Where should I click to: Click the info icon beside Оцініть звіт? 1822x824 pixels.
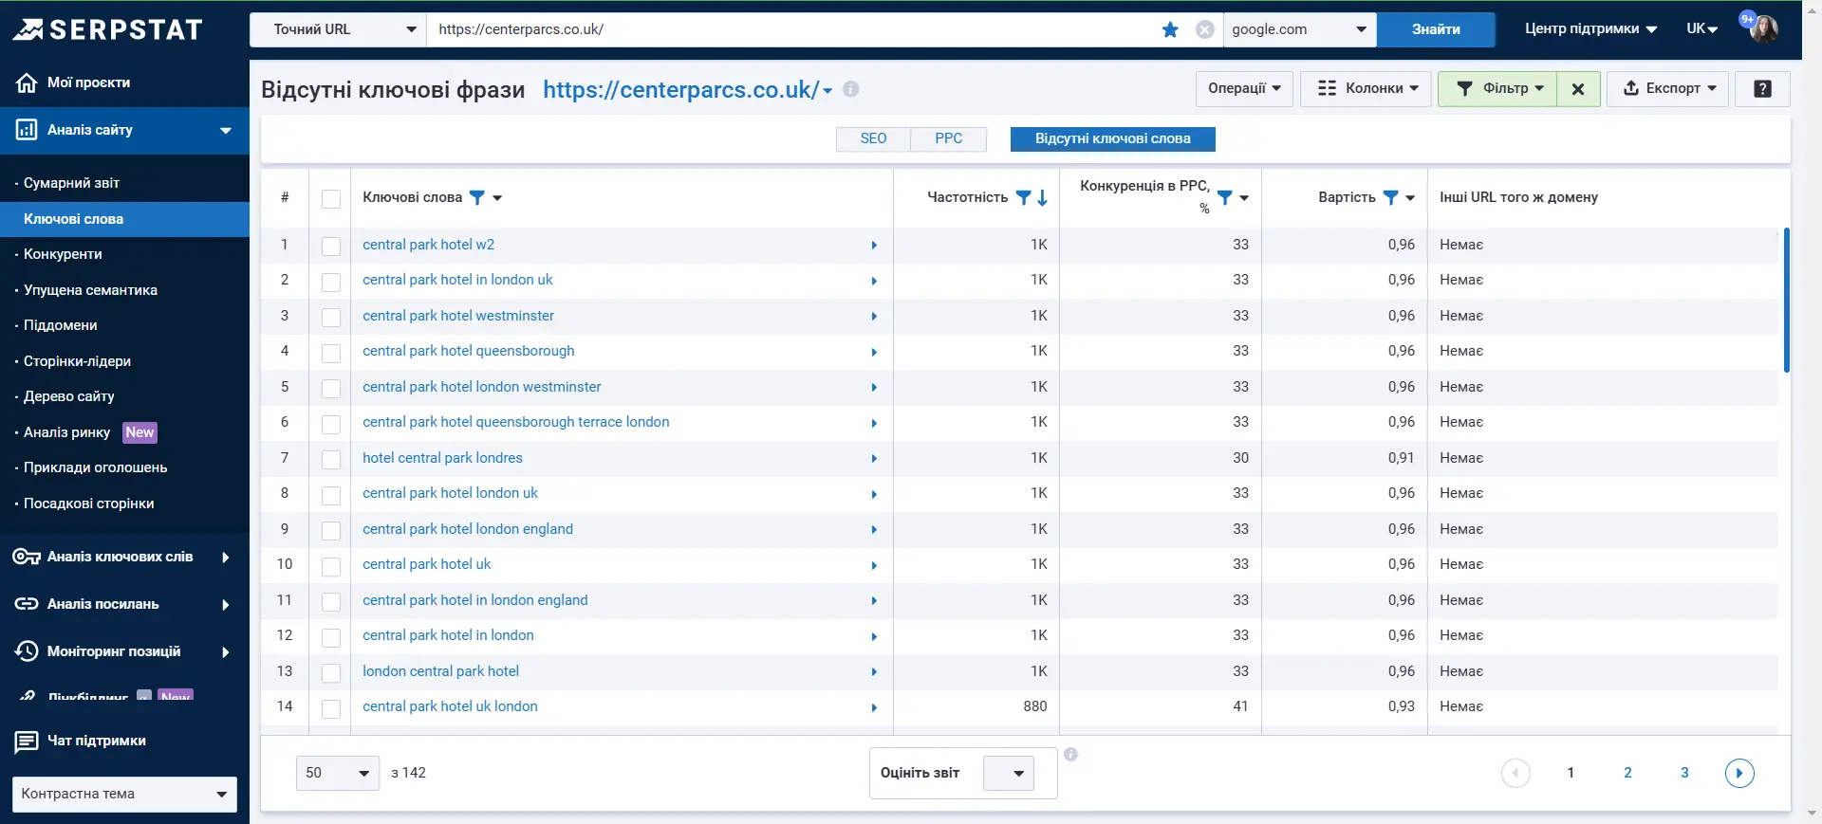(1070, 755)
